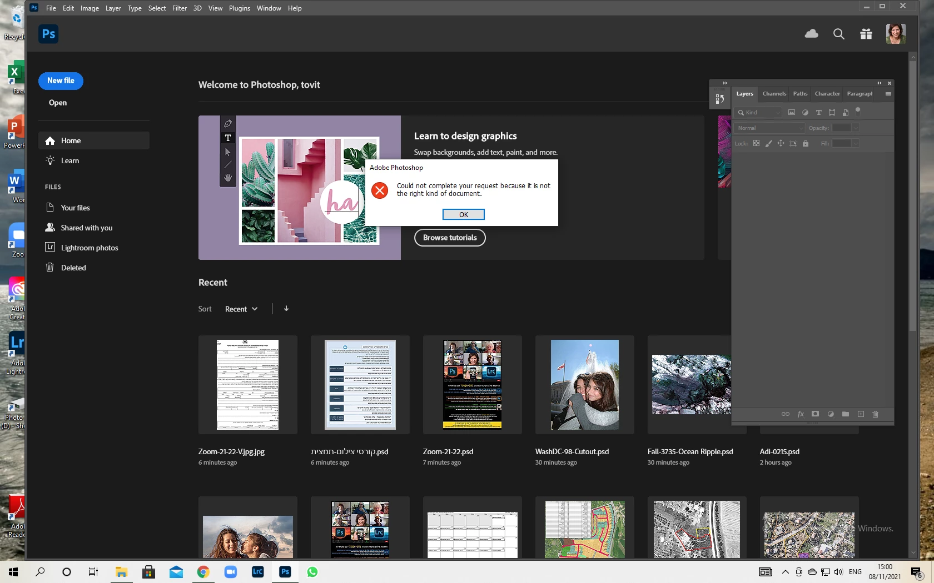Collapse the Layers panel group arrows
This screenshot has width=934, height=583.
[x=880, y=83]
